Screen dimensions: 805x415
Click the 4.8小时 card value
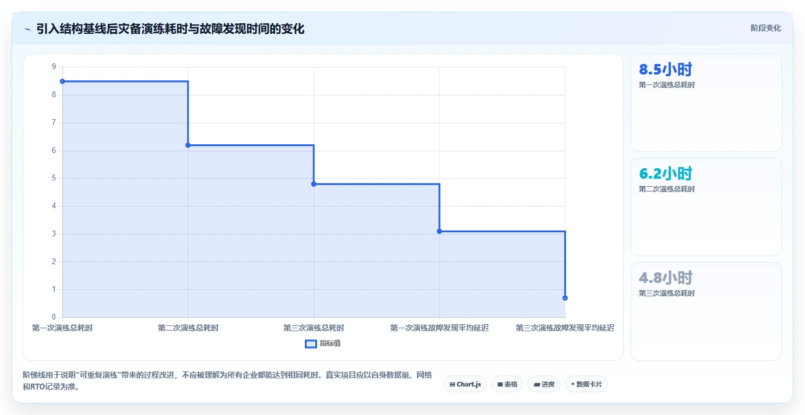pos(666,278)
